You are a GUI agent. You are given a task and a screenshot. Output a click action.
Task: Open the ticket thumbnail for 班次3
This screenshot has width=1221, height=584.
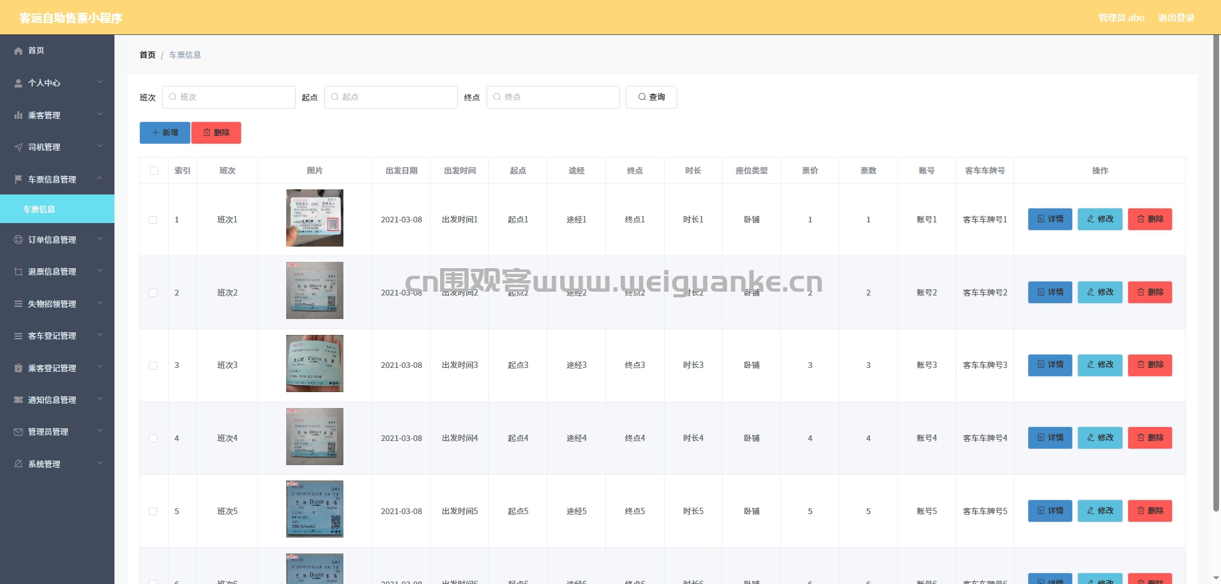click(x=315, y=363)
